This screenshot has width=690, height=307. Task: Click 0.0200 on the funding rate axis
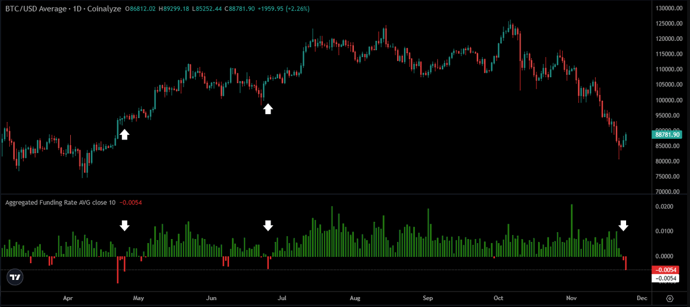point(665,207)
